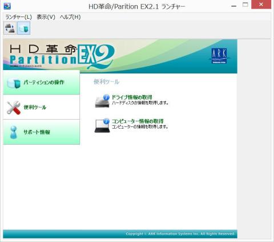274x242 pixels.
Task: Maximize the launcher window
Action: pyautogui.click(x=245, y=5)
